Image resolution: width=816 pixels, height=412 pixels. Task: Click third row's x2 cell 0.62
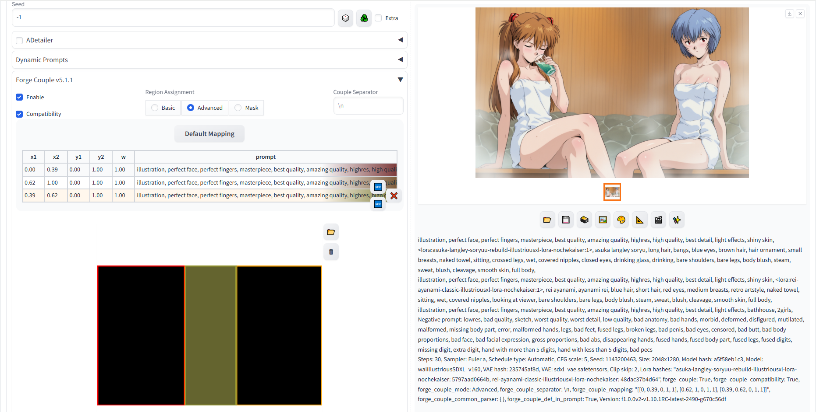tap(56, 196)
